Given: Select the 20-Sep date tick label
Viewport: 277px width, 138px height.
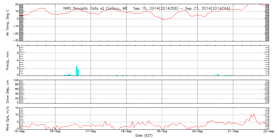Looking at the screenshot, I should click(x=198, y=132).
